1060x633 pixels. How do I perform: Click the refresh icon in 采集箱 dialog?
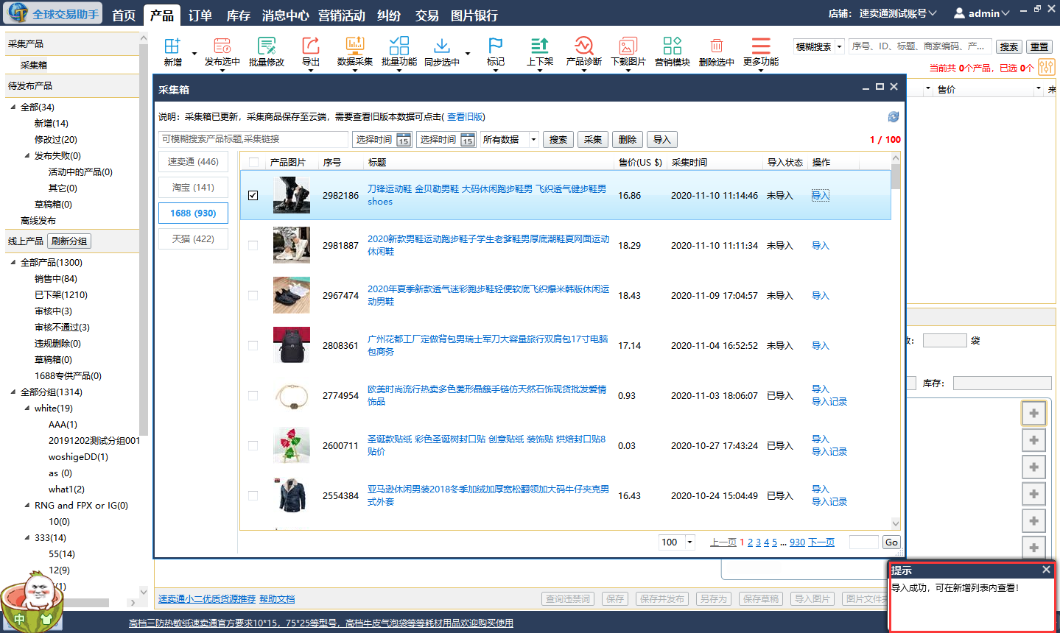pyautogui.click(x=893, y=117)
